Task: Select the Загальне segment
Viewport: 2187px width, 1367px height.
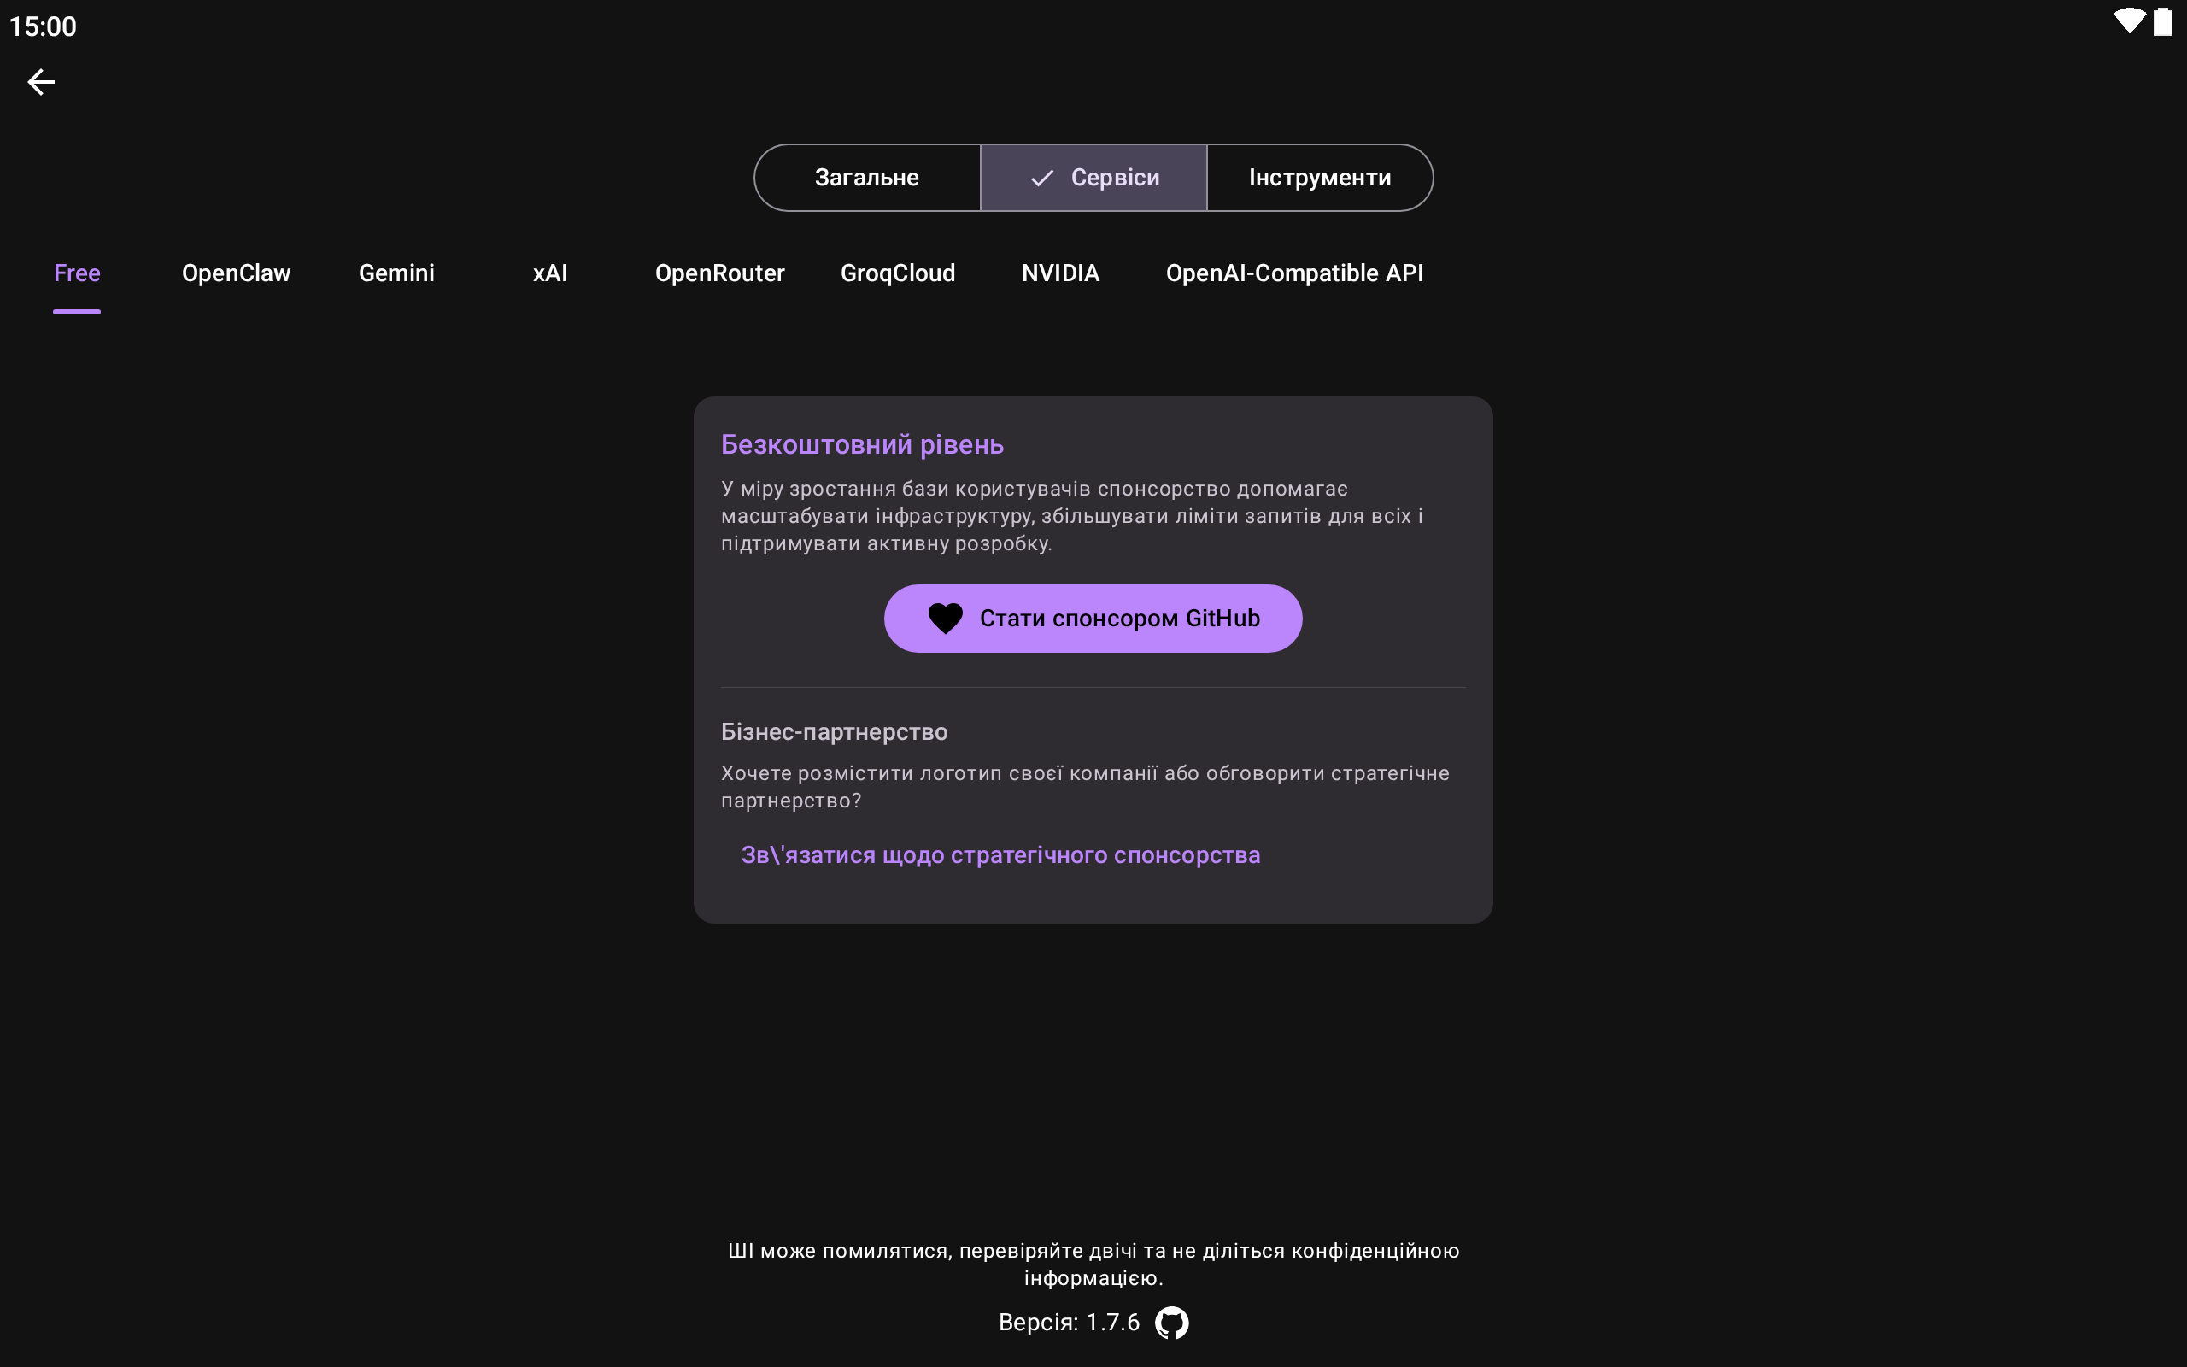Action: [866, 177]
